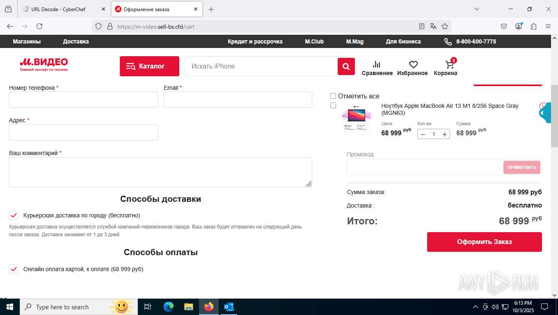This screenshot has width=558, height=315.
Task: Check the Отметить все checkbox
Action: point(333,96)
